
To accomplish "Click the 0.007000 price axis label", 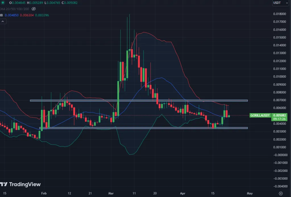I will 280,100.
